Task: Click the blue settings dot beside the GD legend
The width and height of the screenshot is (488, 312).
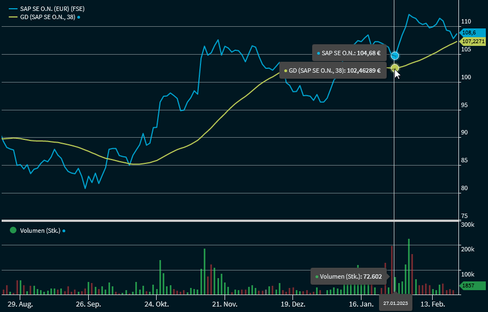Action: [79, 17]
